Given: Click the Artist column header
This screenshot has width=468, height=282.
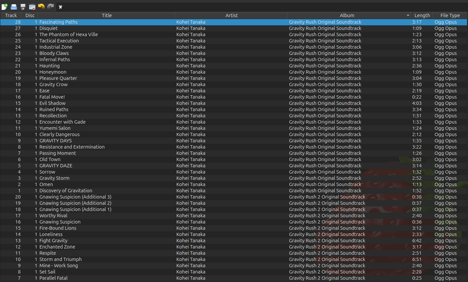Looking at the screenshot, I should tap(231, 15).
